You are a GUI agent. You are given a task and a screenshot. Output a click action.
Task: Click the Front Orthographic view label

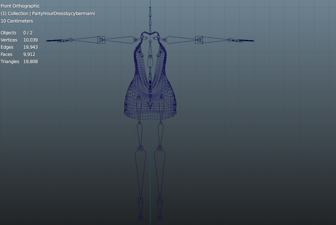20,6
